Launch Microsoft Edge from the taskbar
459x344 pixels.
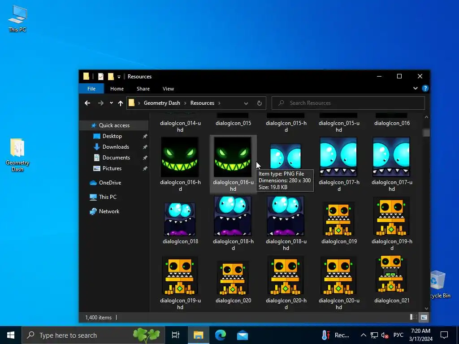pyautogui.click(x=221, y=335)
